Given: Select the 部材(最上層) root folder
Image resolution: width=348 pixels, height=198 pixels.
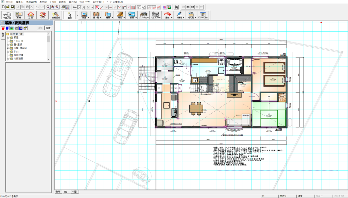Looking at the screenshot, I should tap(16, 34).
